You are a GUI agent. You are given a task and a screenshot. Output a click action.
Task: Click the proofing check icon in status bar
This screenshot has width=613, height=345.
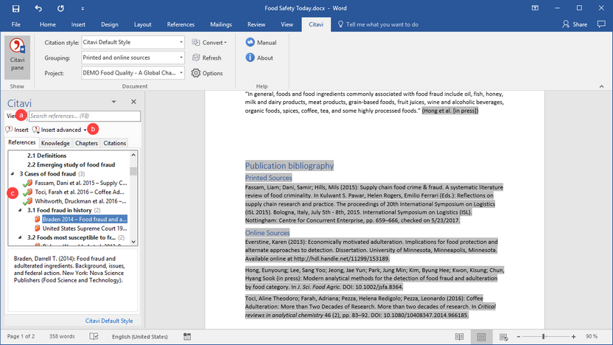(x=94, y=336)
